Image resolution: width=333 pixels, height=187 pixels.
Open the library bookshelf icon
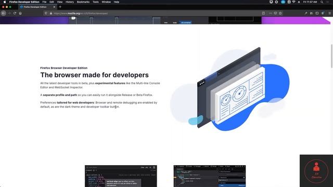point(311,13)
